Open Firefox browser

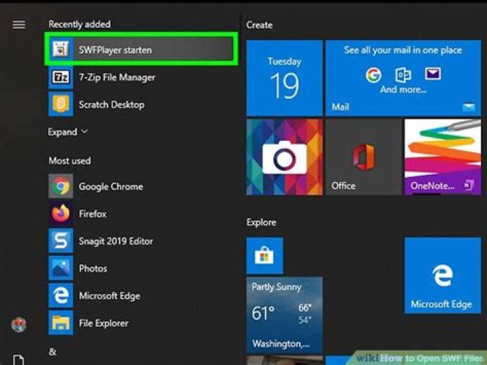(93, 214)
